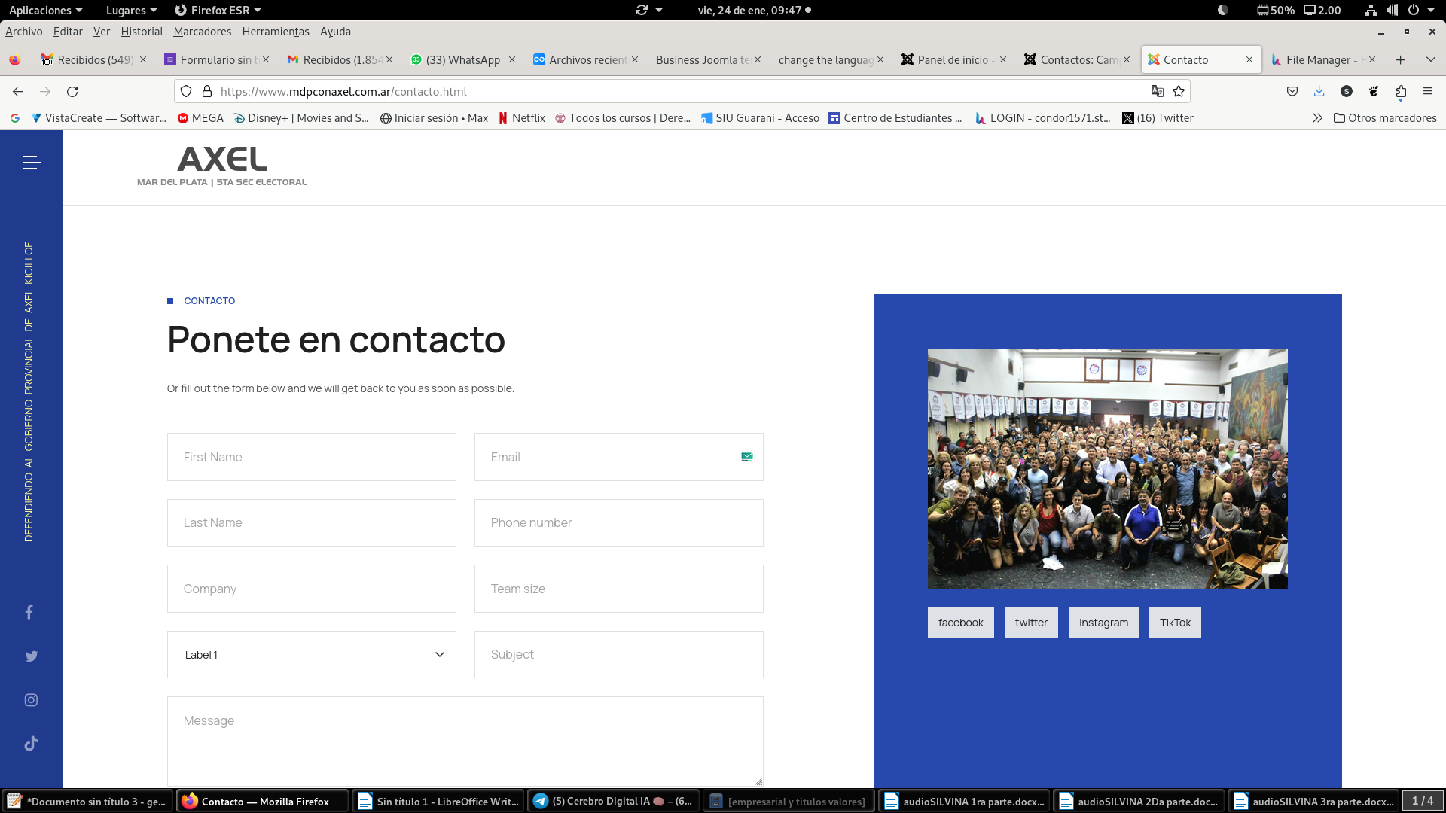The height and width of the screenshot is (813, 1446).
Task: Open the list all tabs chevron
Action: [x=1430, y=59]
